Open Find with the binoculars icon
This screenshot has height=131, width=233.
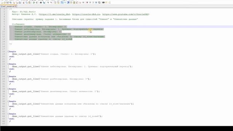[41, 3]
